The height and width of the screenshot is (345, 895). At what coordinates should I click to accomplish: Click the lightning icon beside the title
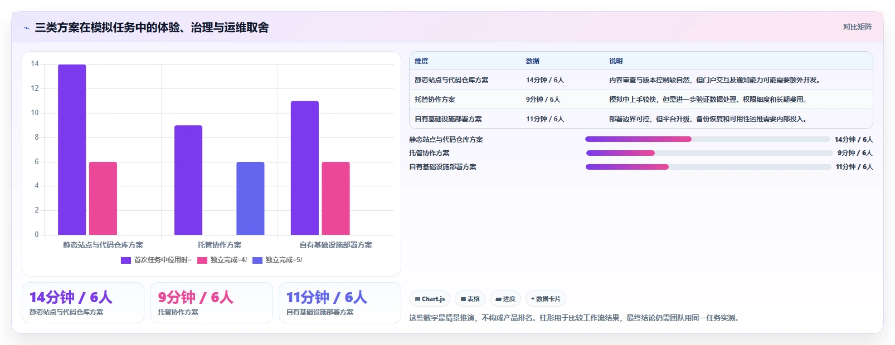[x=26, y=28]
